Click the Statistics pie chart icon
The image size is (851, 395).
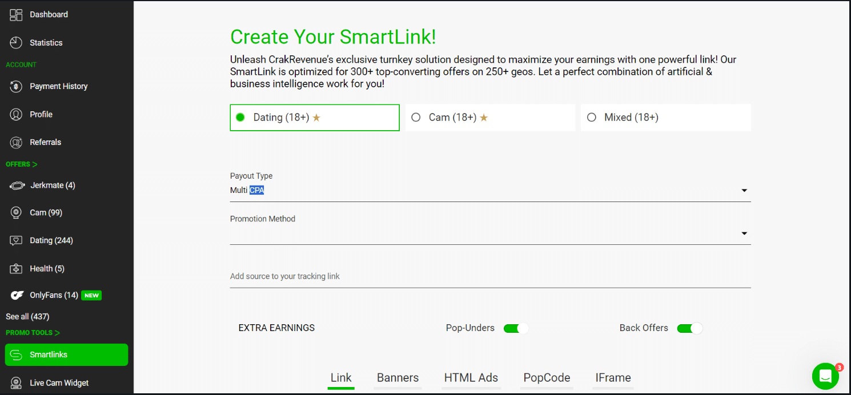coord(16,43)
